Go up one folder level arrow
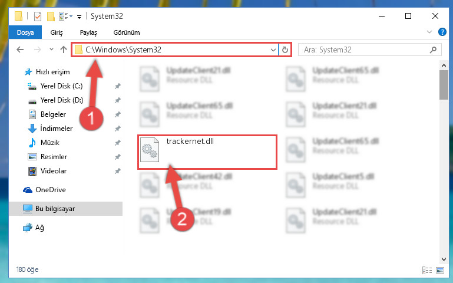Image resolution: width=453 pixels, height=283 pixels. tap(64, 50)
